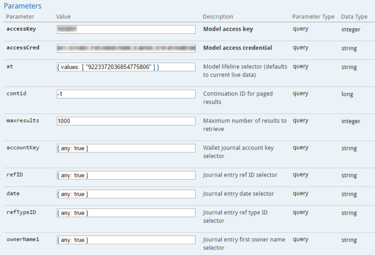Click the accessCred parameter name
This screenshot has width=375, height=255.
click(x=23, y=47)
